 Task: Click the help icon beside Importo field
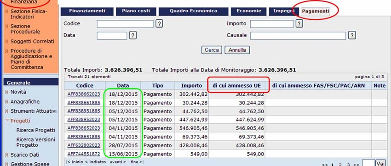point(299,24)
